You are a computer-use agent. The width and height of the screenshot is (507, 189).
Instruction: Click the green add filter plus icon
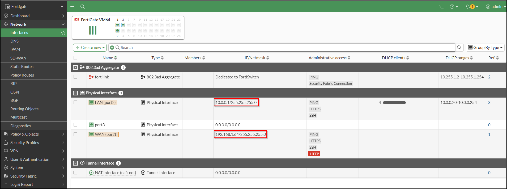(x=112, y=48)
